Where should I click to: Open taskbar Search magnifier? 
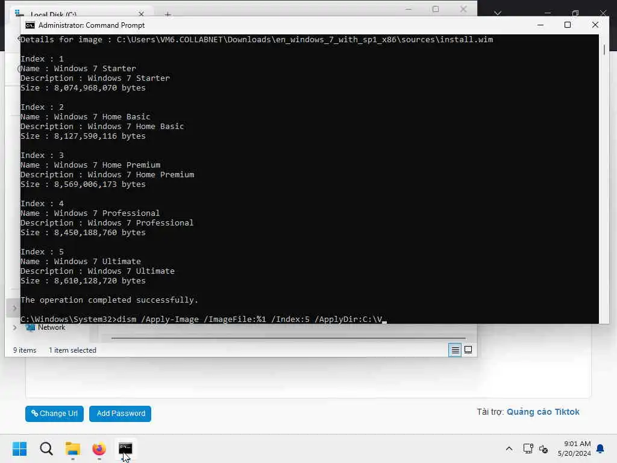pyautogui.click(x=46, y=449)
